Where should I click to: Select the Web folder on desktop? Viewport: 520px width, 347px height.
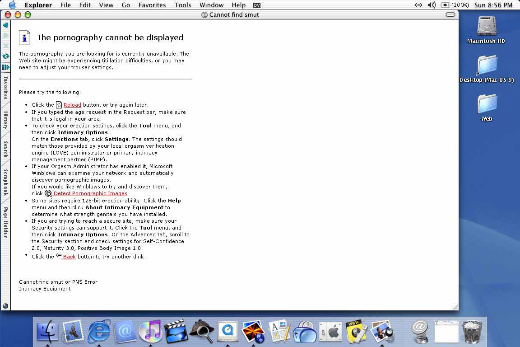pos(487,108)
